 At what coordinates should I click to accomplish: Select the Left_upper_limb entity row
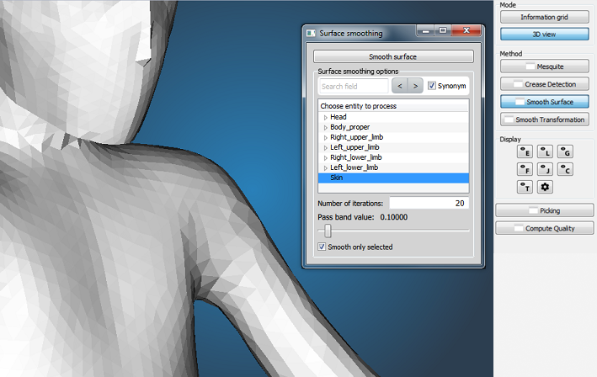[x=393, y=147]
